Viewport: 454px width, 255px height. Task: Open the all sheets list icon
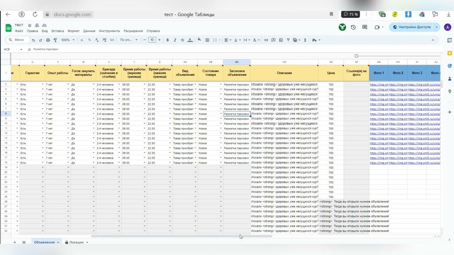[24, 242]
